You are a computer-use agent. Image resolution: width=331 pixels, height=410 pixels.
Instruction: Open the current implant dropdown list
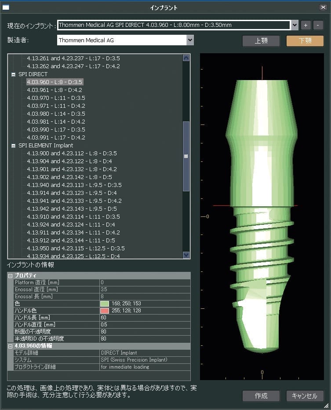(x=295, y=25)
